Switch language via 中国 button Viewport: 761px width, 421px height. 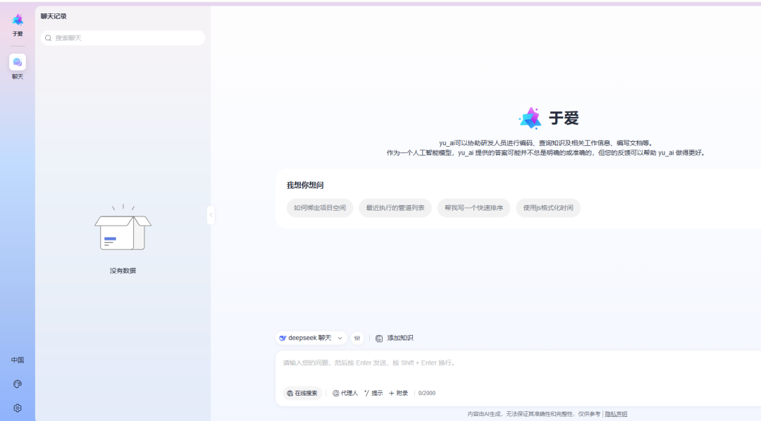pos(18,360)
